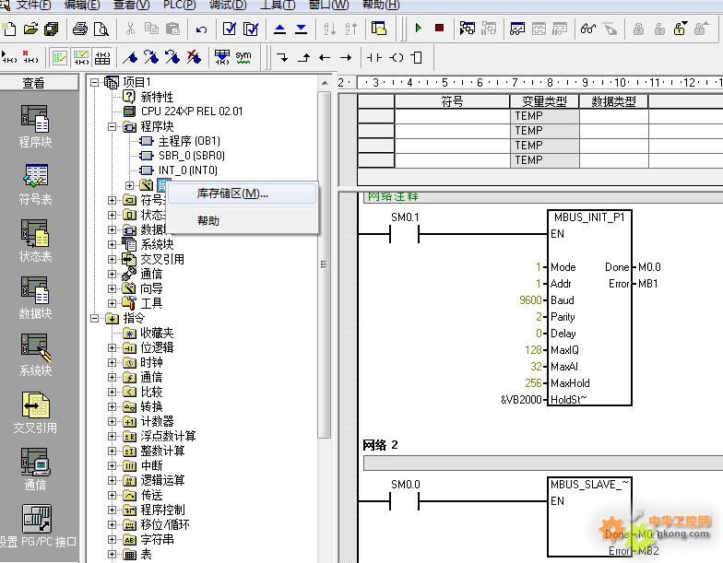This screenshot has height=563, width=723.
Task: Click the line-right arrow toolbar icon
Action: pos(346,57)
